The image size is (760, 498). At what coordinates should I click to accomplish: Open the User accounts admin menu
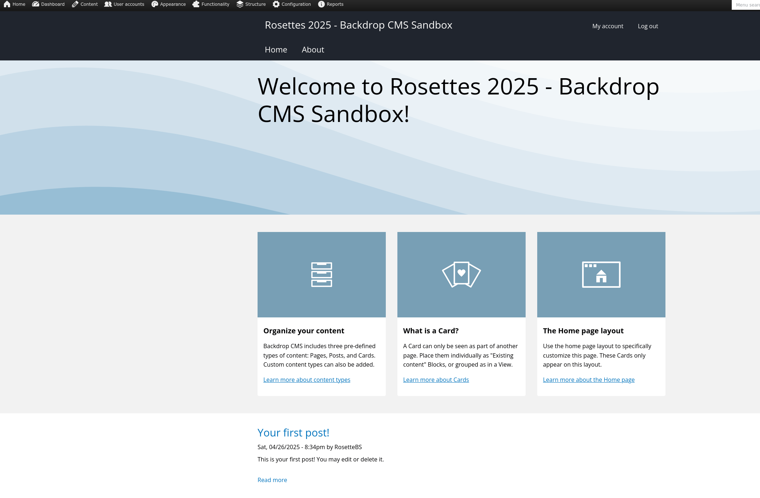click(x=124, y=4)
